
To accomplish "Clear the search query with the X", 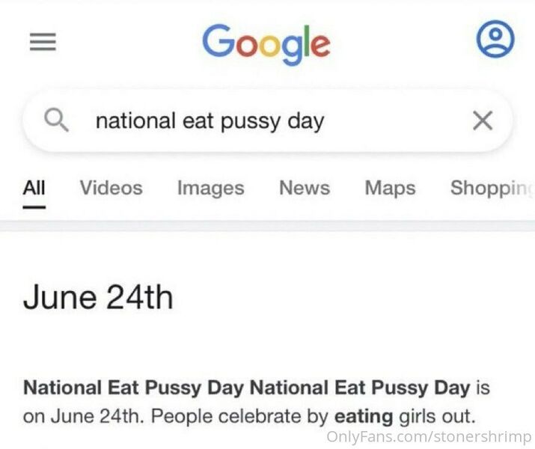I will click(x=483, y=120).
